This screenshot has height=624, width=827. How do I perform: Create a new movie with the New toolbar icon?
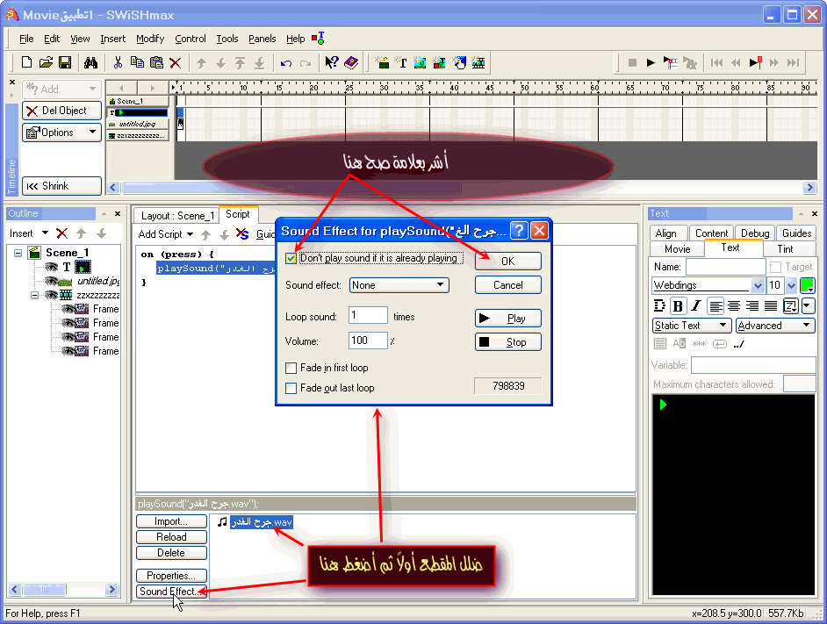(x=26, y=63)
